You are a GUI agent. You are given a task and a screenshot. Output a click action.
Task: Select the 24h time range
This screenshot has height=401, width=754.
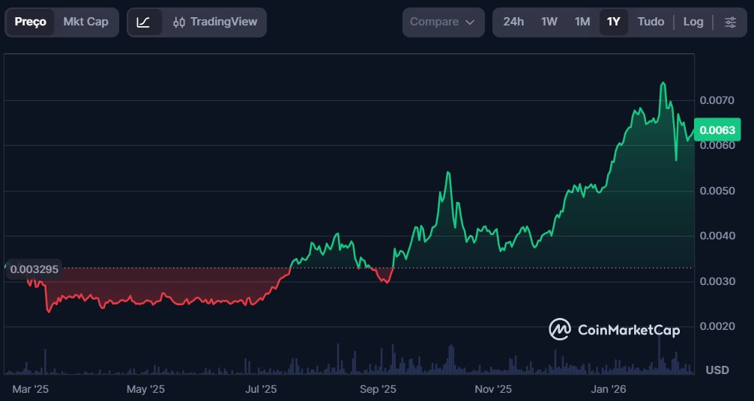[x=513, y=22]
